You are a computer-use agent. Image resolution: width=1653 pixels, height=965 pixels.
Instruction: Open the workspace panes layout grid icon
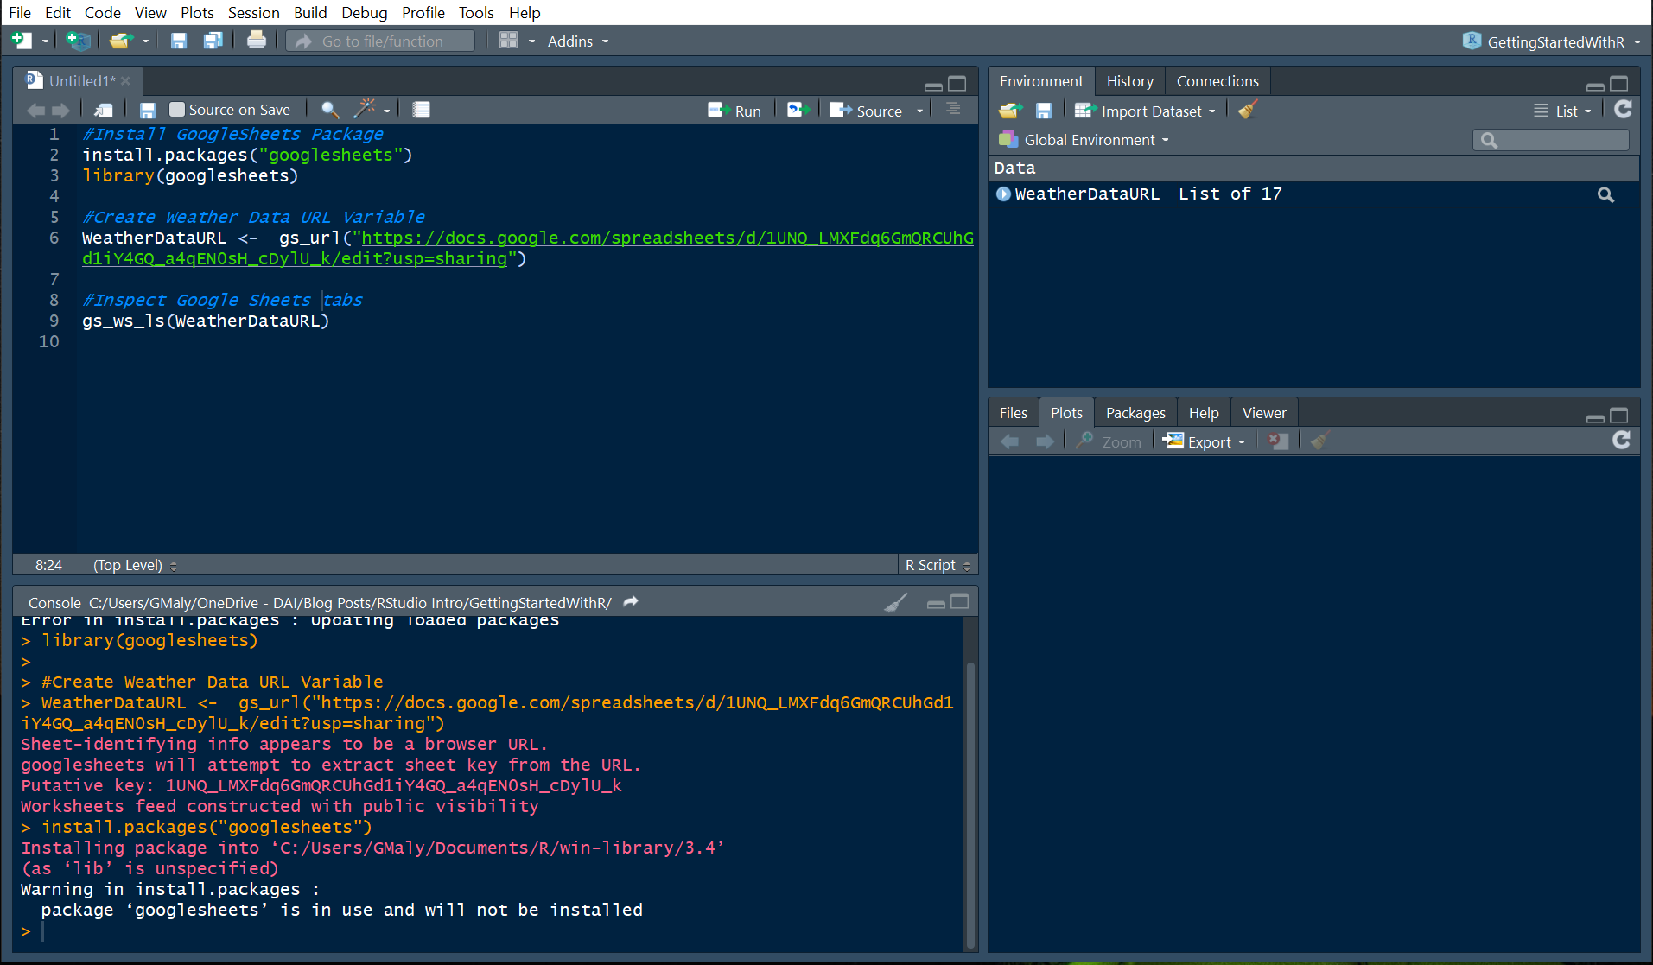coord(509,41)
